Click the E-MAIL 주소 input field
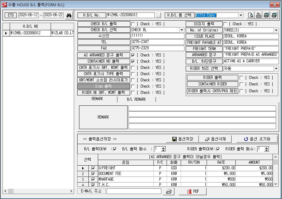This screenshot has width=282, height=199. [134, 191]
